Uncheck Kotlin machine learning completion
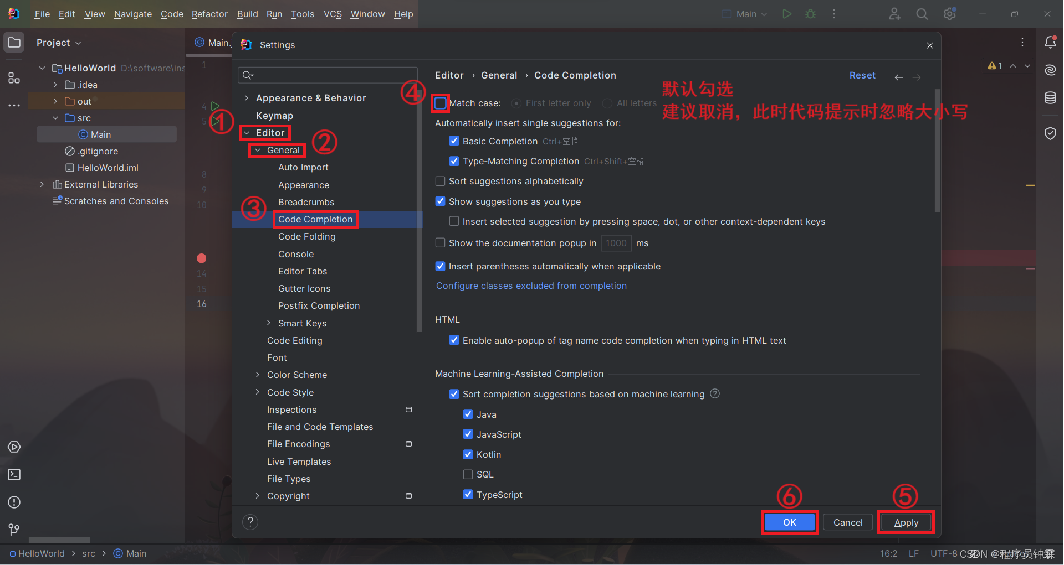The image size is (1064, 565). (468, 454)
